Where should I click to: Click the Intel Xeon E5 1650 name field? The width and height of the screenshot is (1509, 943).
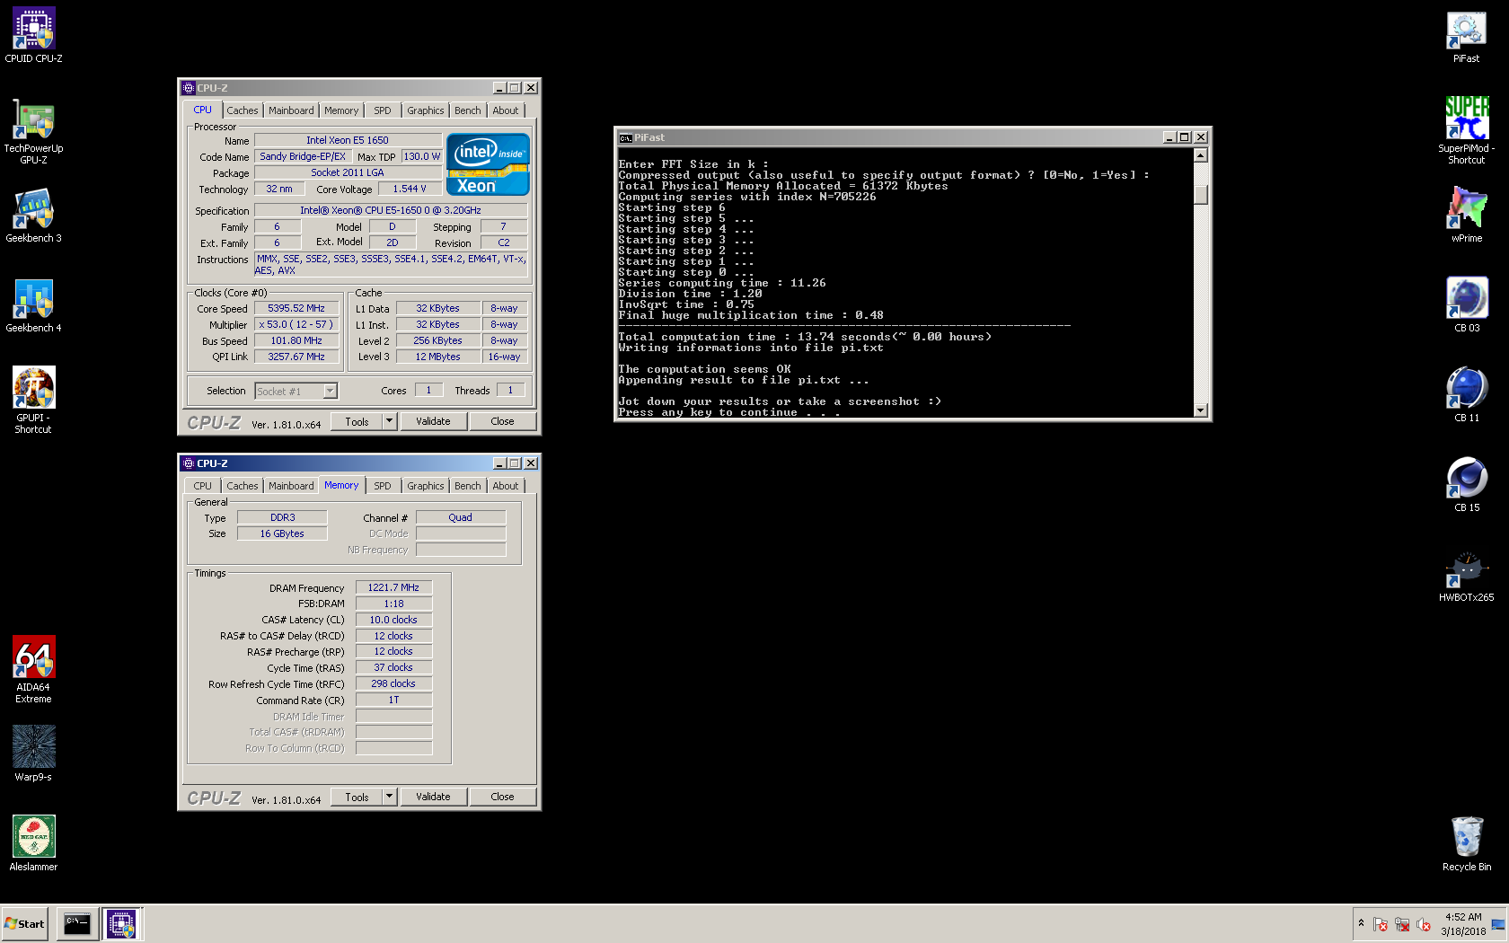point(348,140)
